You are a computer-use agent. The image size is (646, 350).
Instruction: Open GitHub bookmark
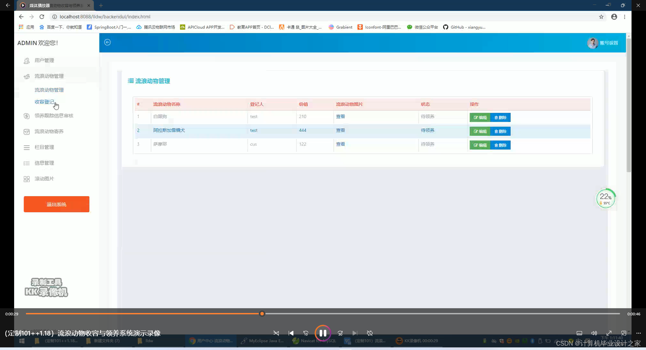464,27
